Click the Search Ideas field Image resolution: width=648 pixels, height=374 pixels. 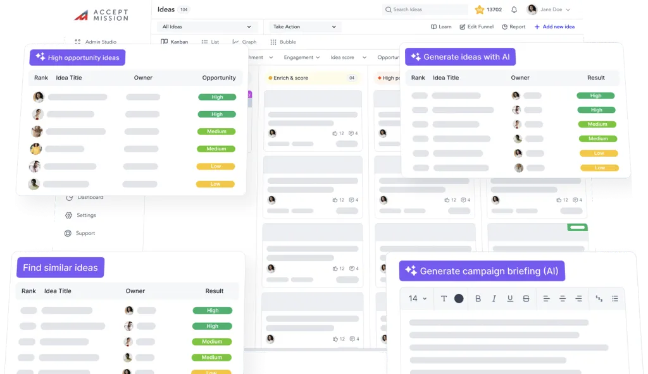coord(424,9)
